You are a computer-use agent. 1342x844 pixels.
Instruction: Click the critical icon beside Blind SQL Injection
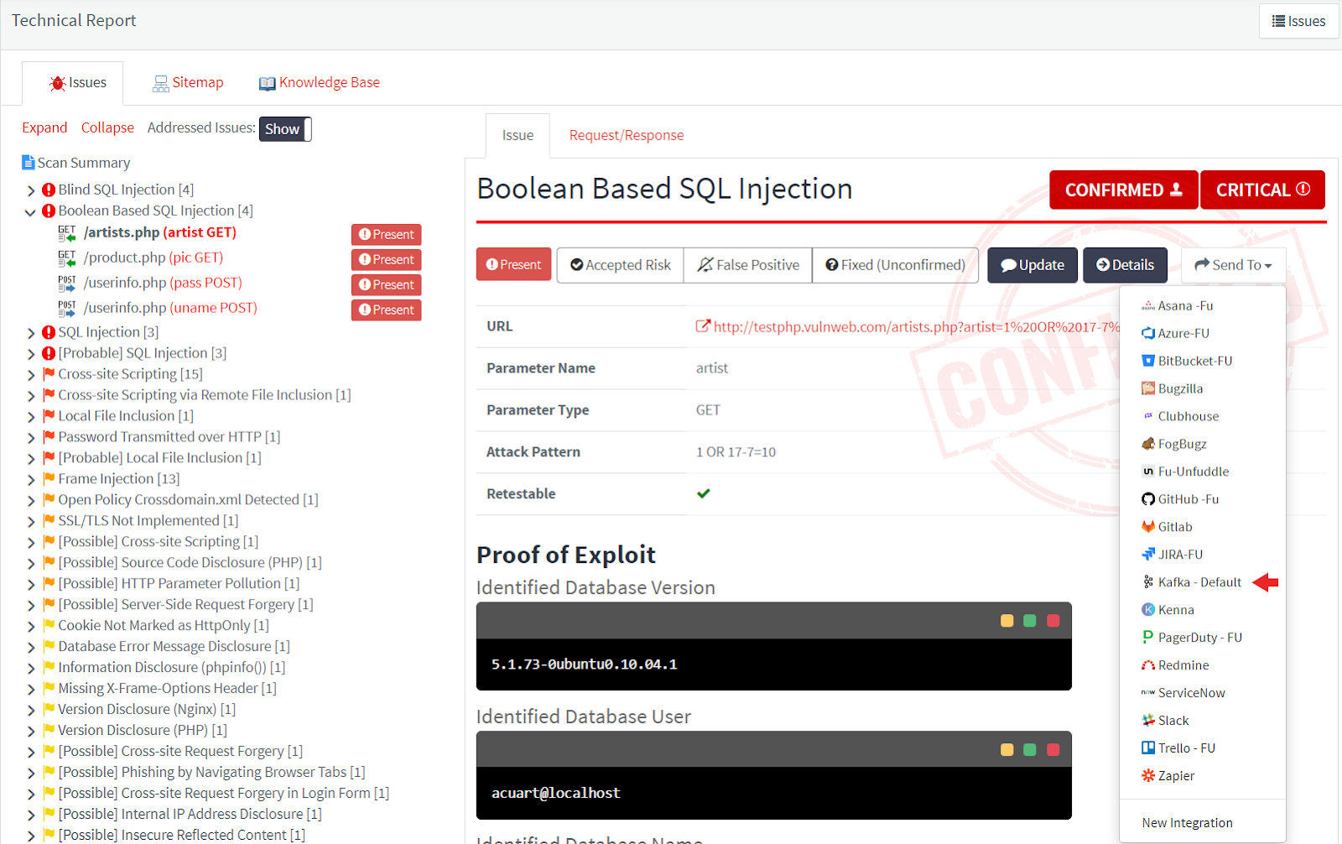[49, 190]
